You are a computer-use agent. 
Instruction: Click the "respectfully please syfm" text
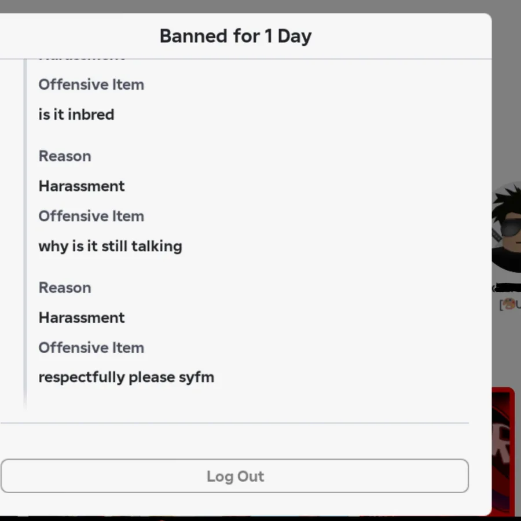[x=126, y=377]
